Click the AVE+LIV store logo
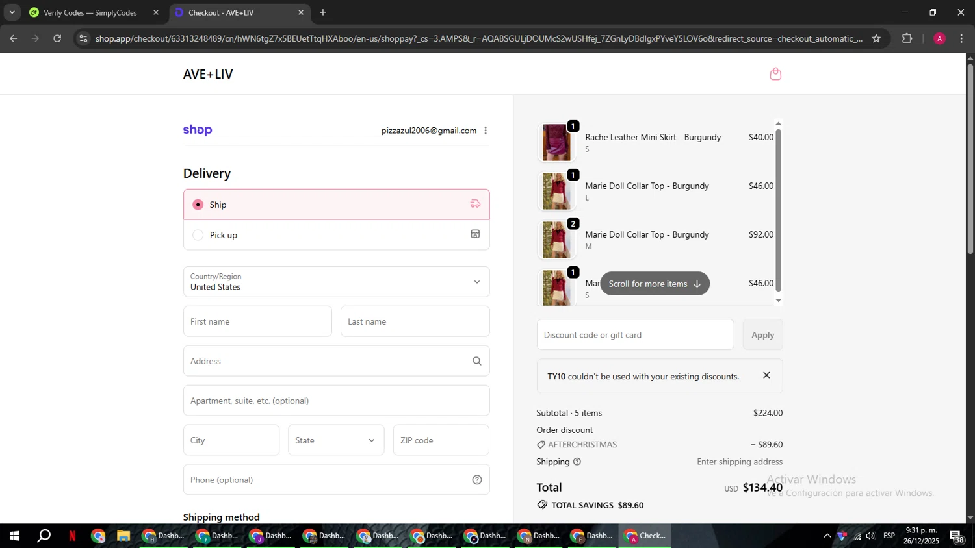The height and width of the screenshot is (548, 975). tap(208, 74)
